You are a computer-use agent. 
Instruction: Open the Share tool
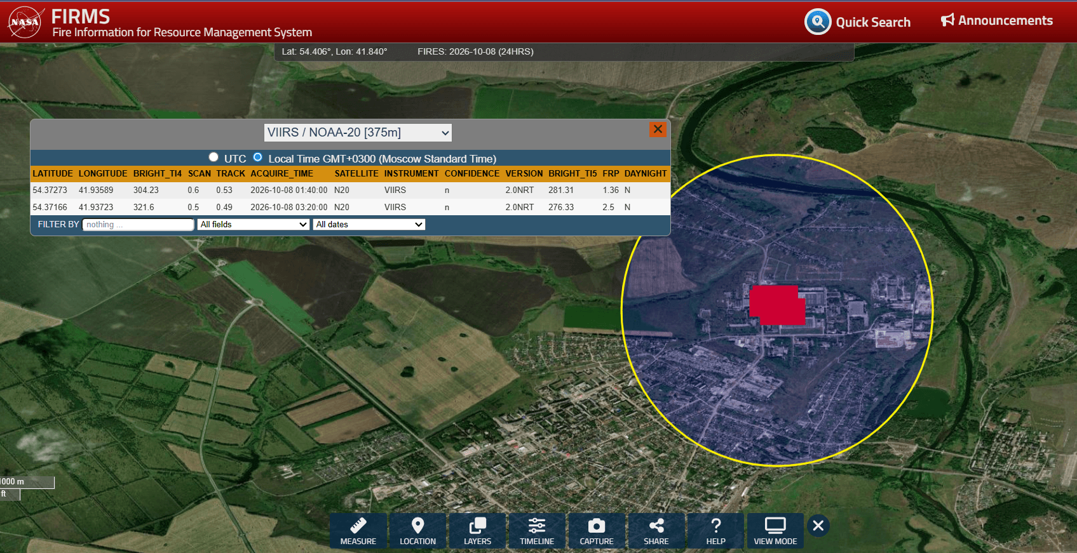[656, 531]
